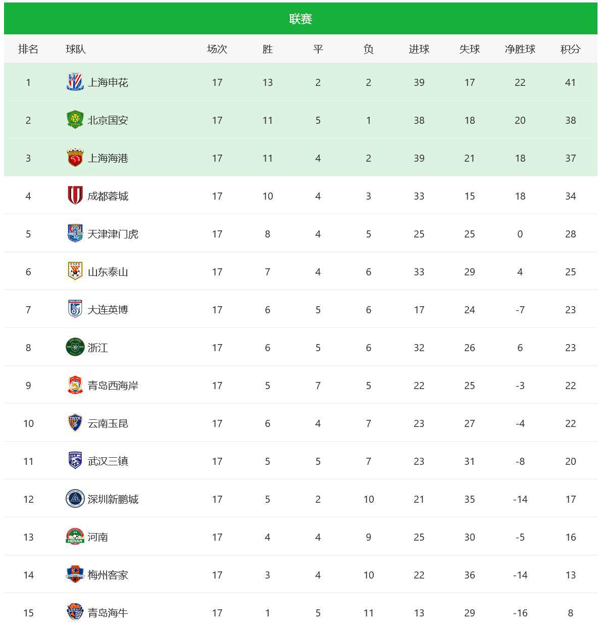
Task: Open the 武汉三镇 team name link
Action: 108,461
